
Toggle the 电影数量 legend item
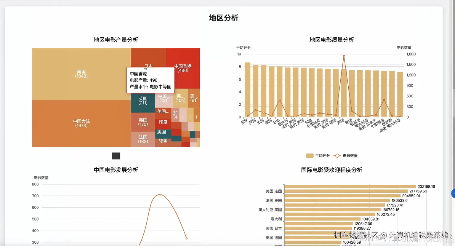point(345,156)
